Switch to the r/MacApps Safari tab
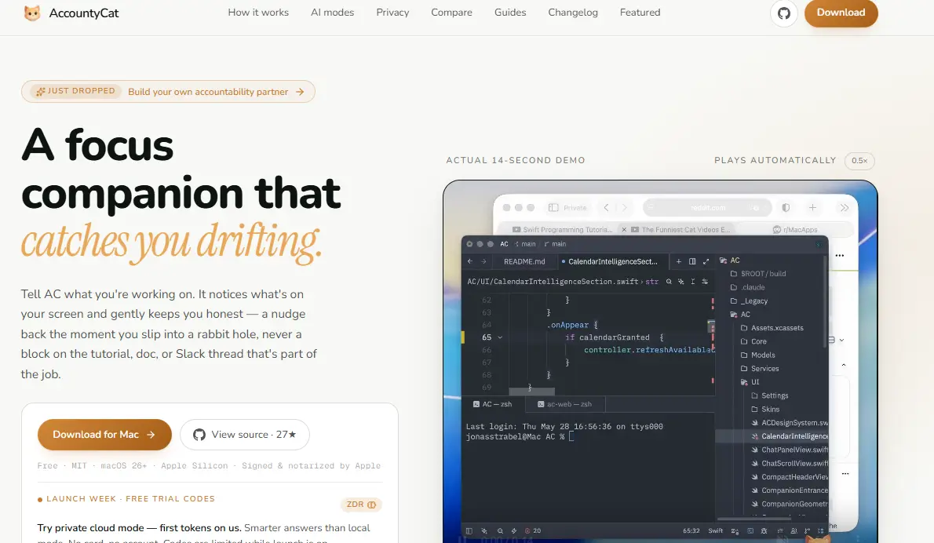 tap(794, 229)
